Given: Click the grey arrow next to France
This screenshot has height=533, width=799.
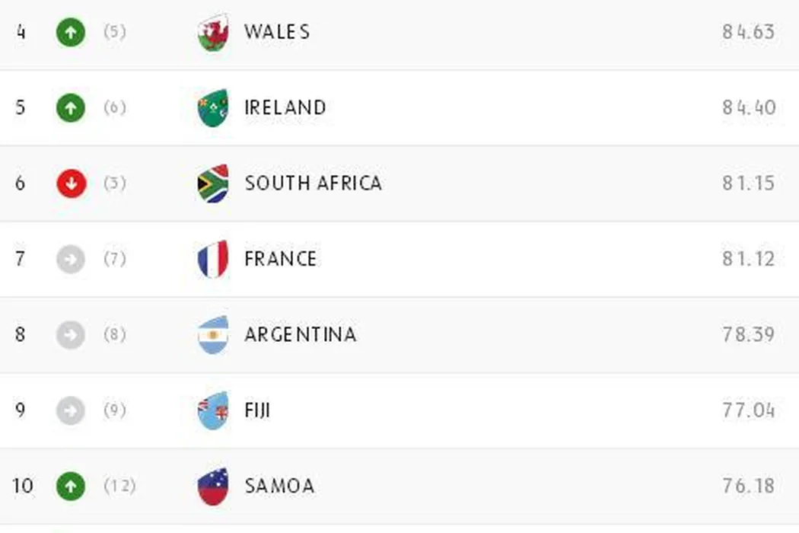Looking at the screenshot, I should (x=71, y=259).
